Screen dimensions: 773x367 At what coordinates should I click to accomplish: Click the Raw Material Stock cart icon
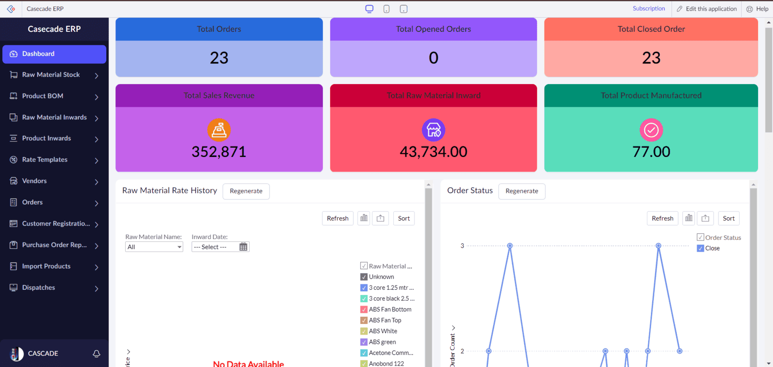(14, 75)
